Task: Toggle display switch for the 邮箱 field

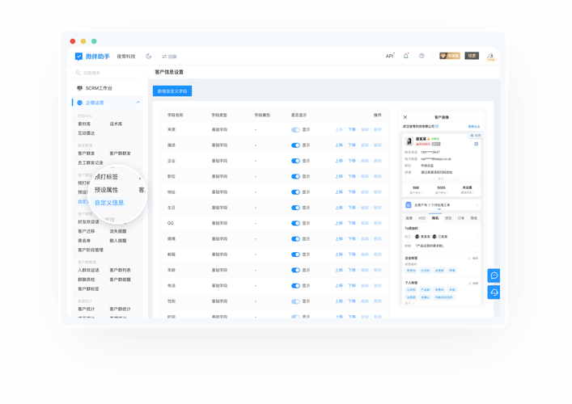Action: [295, 255]
